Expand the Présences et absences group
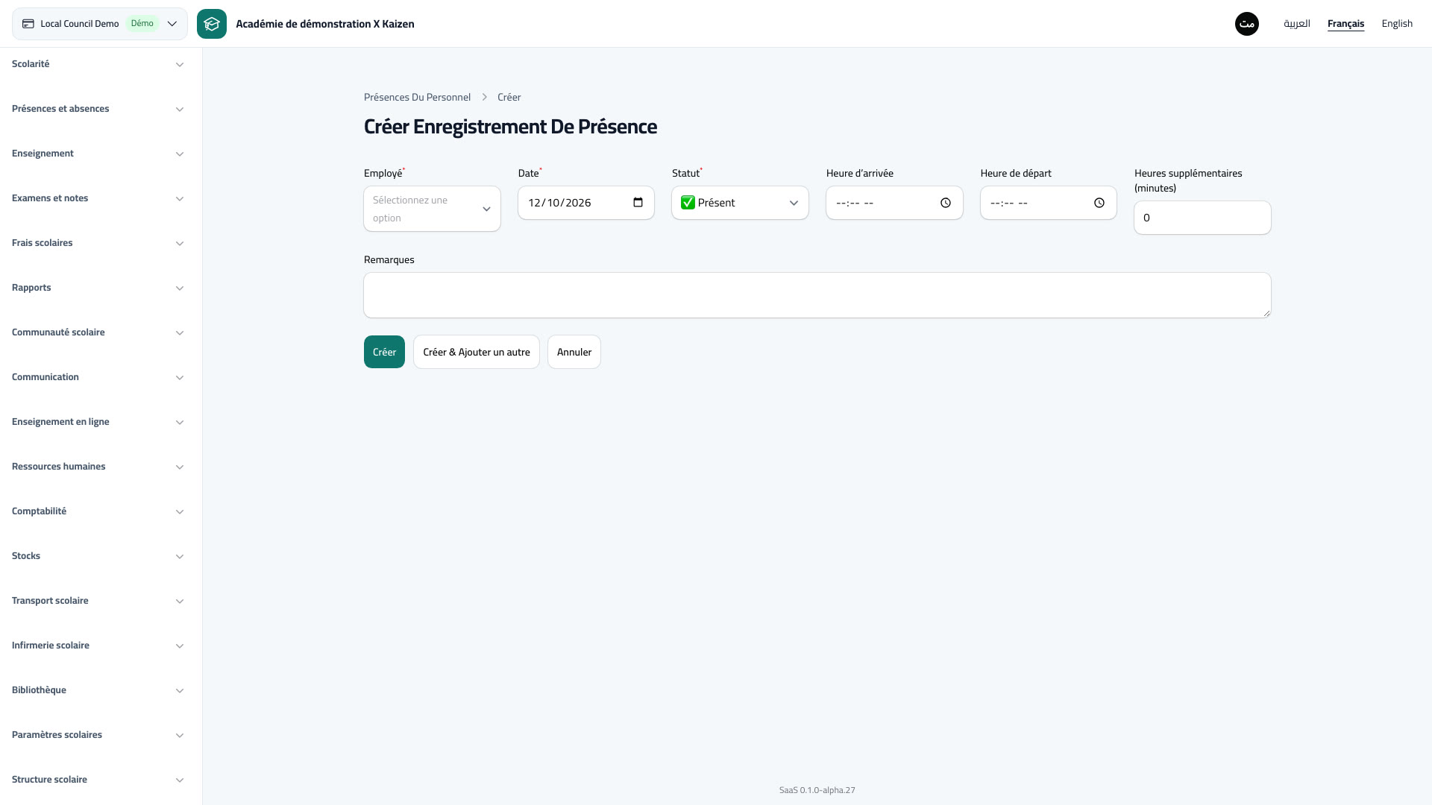The width and height of the screenshot is (1432, 805). pos(98,109)
